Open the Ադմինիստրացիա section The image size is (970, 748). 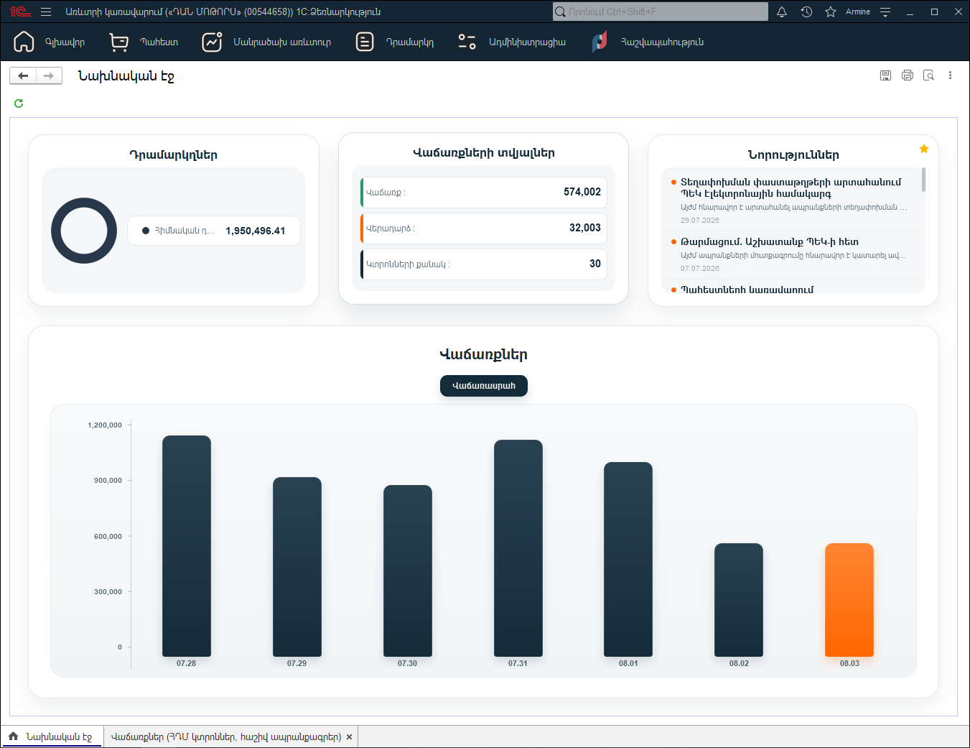coord(512,42)
